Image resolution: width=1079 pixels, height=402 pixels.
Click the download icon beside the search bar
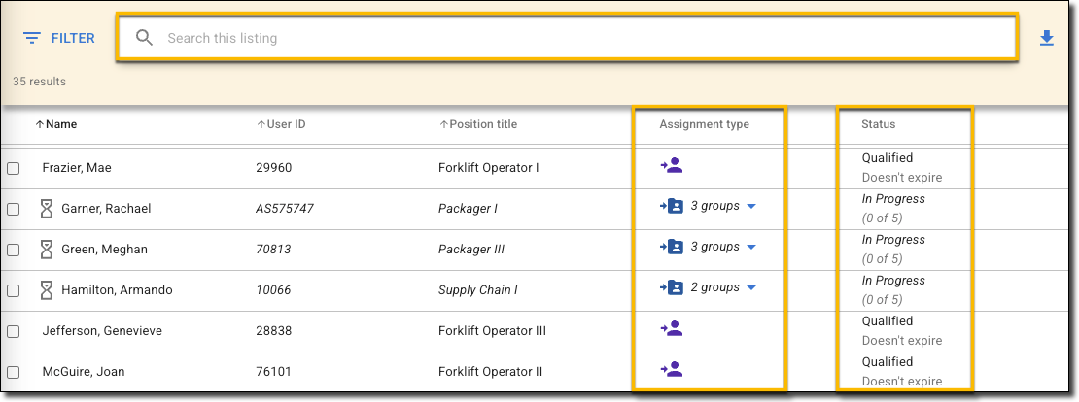point(1046,39)
